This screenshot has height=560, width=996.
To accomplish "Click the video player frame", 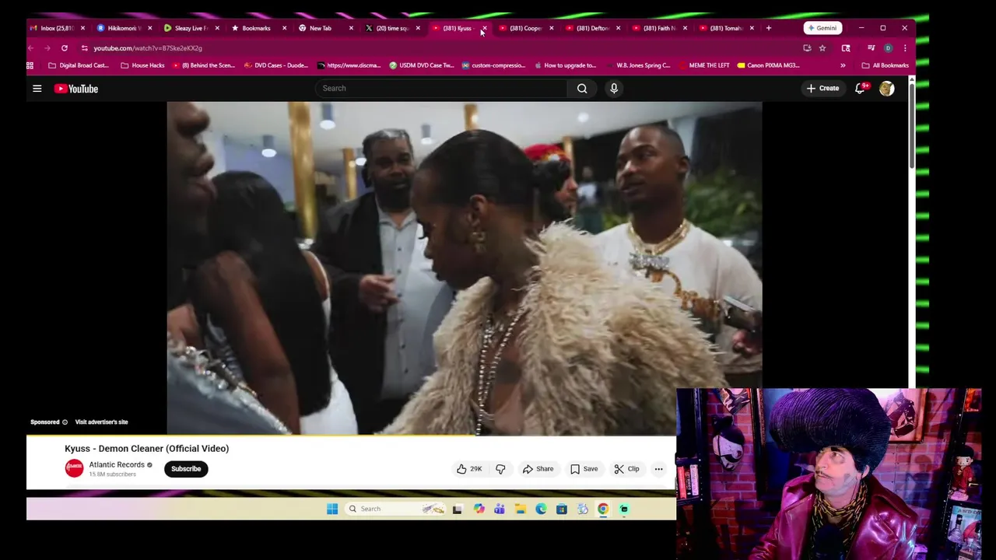I will coord(465,268).
